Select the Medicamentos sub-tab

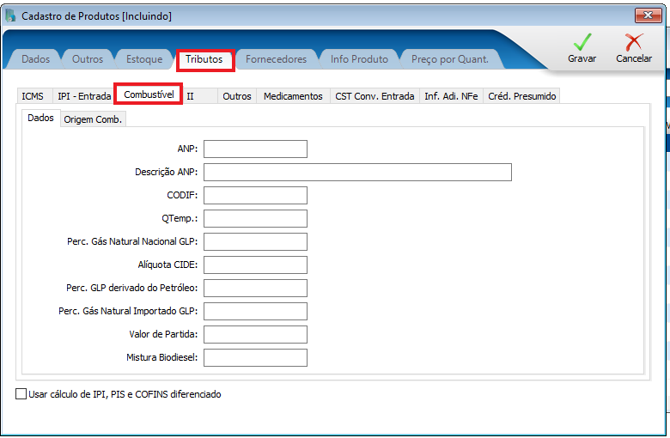point(293,96)
